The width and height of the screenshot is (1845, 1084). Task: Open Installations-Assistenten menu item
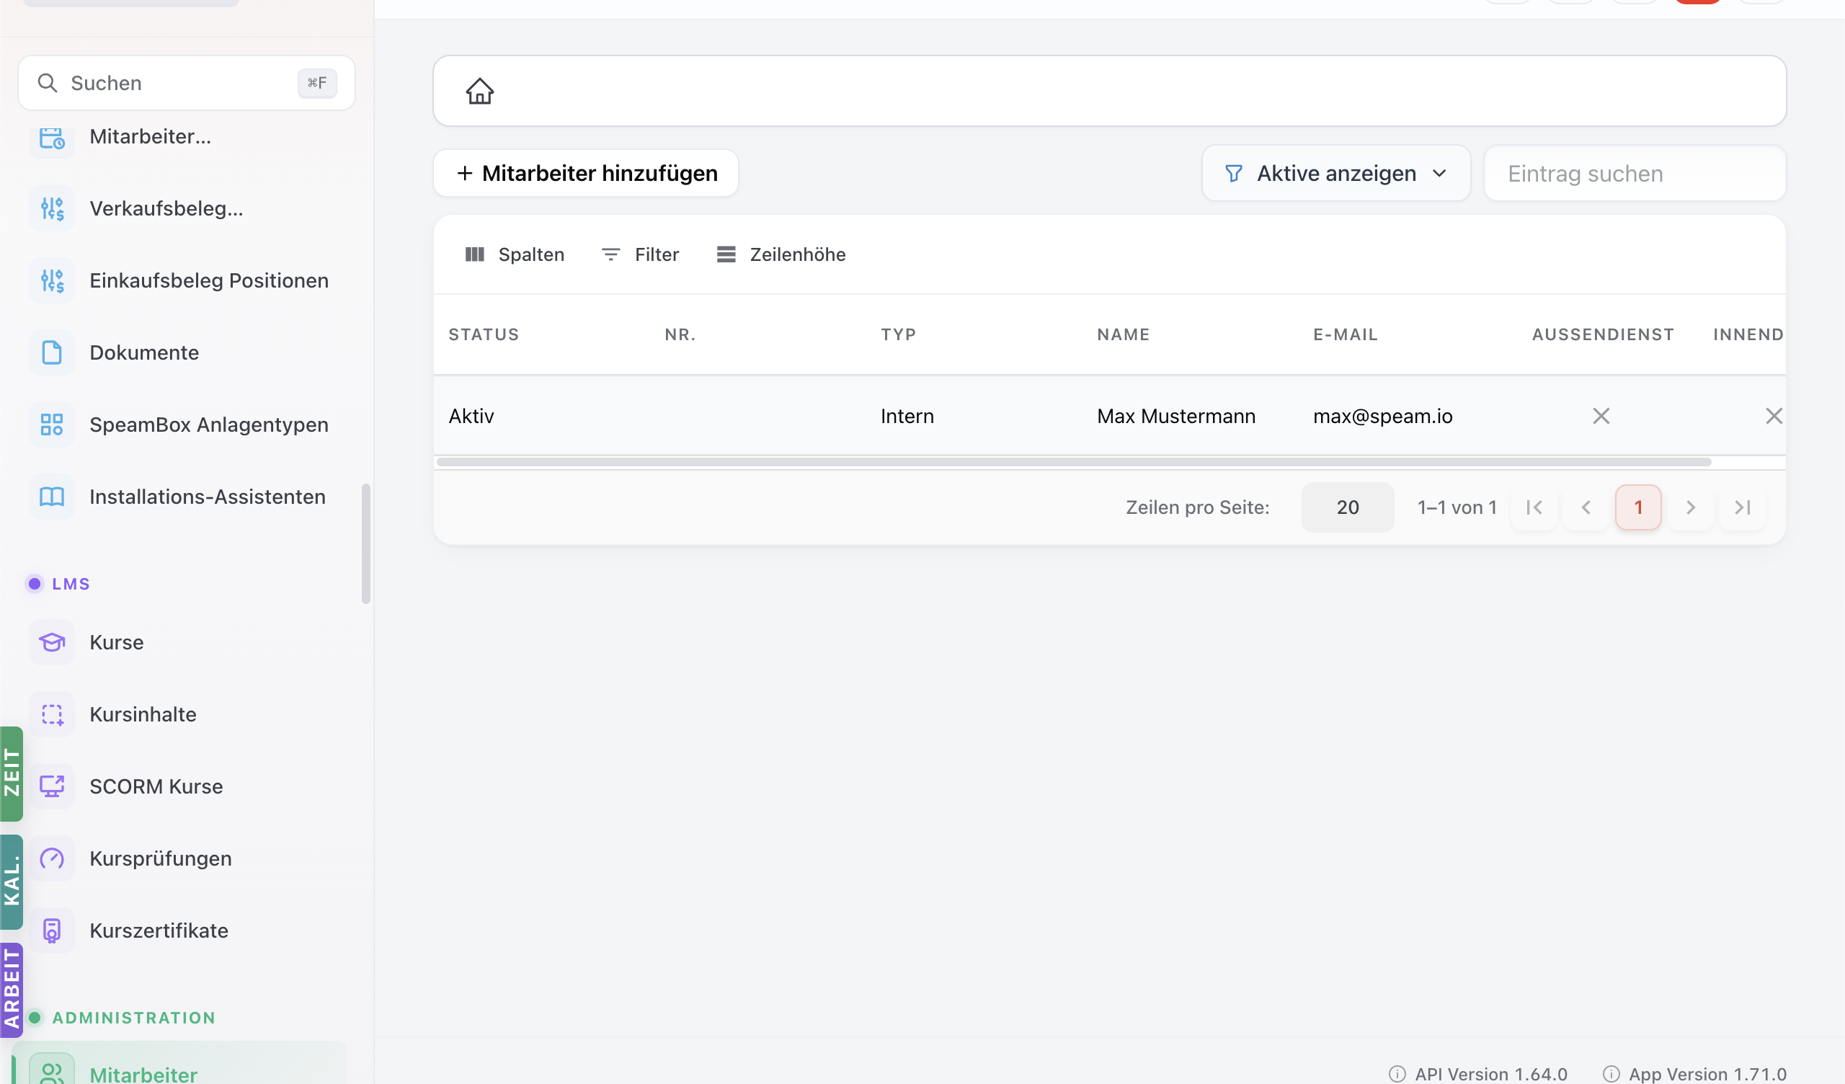click(x=179, y=497)
